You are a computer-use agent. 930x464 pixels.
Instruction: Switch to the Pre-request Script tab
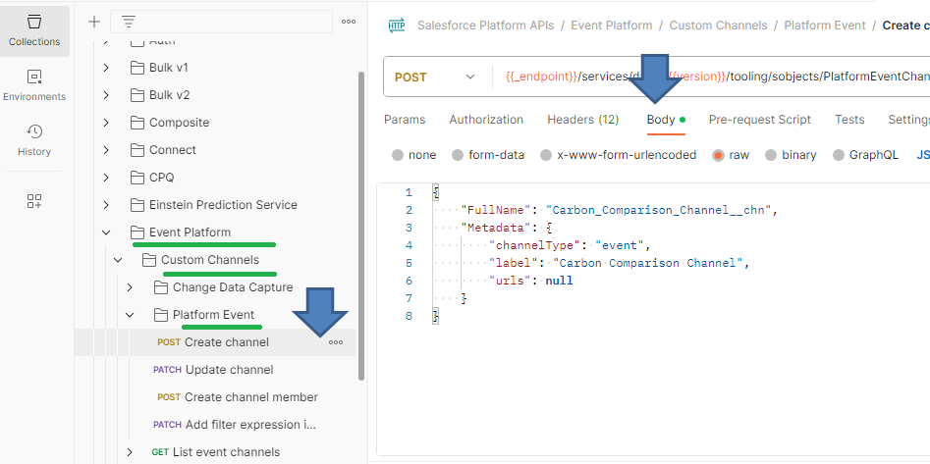(760, 120)
